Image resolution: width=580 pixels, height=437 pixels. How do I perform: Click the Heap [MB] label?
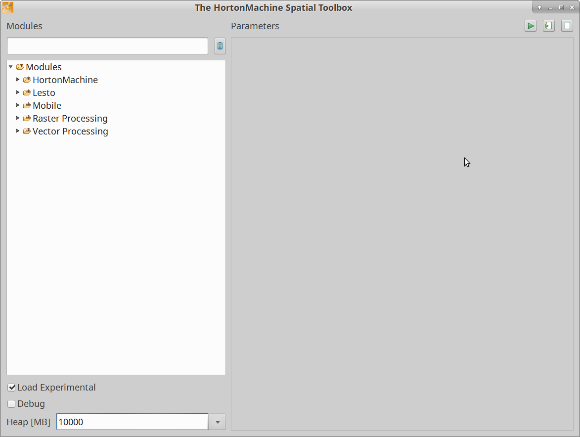29,422
